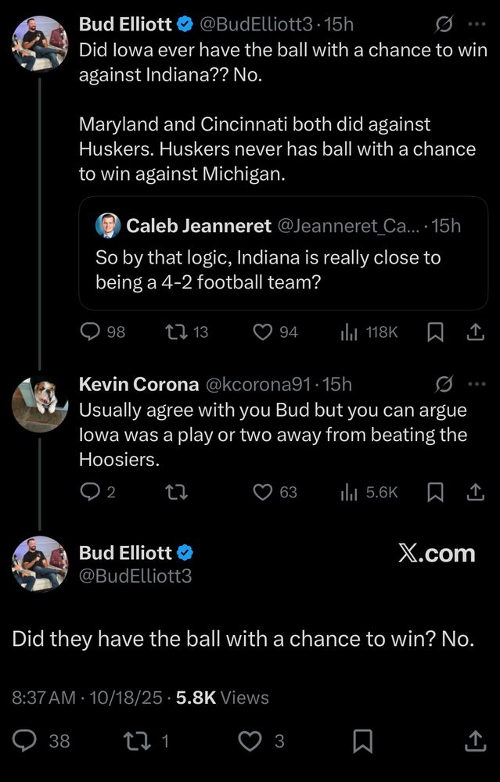Bookmark Bud Elliott's first tweet
Viewport: 500px width, 782px height.
[435, 332]
